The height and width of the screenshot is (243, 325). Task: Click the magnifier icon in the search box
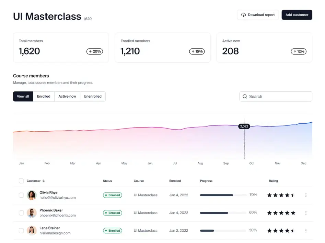click(x=245, y=97)
